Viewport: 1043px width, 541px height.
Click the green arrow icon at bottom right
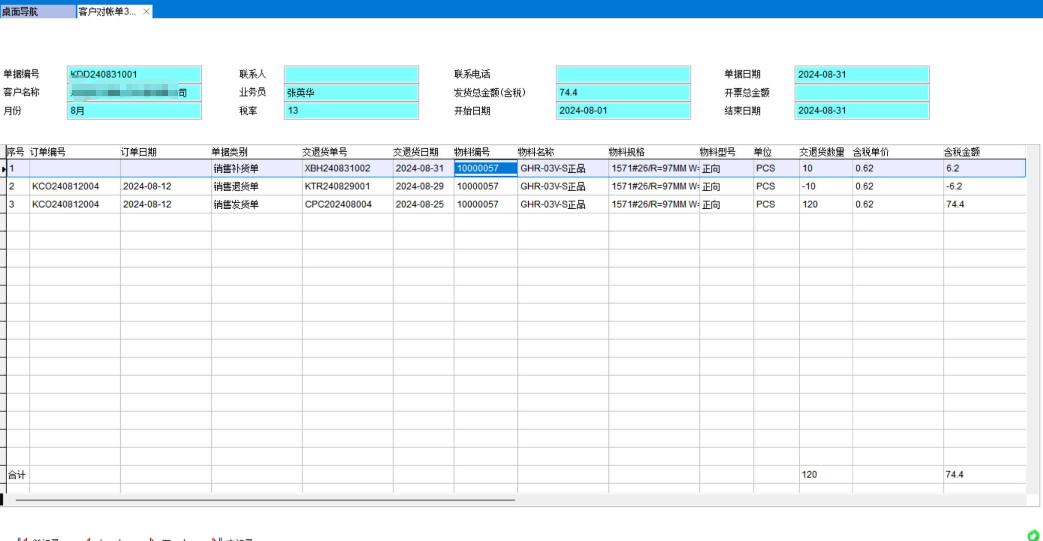tap(1033, 535)
